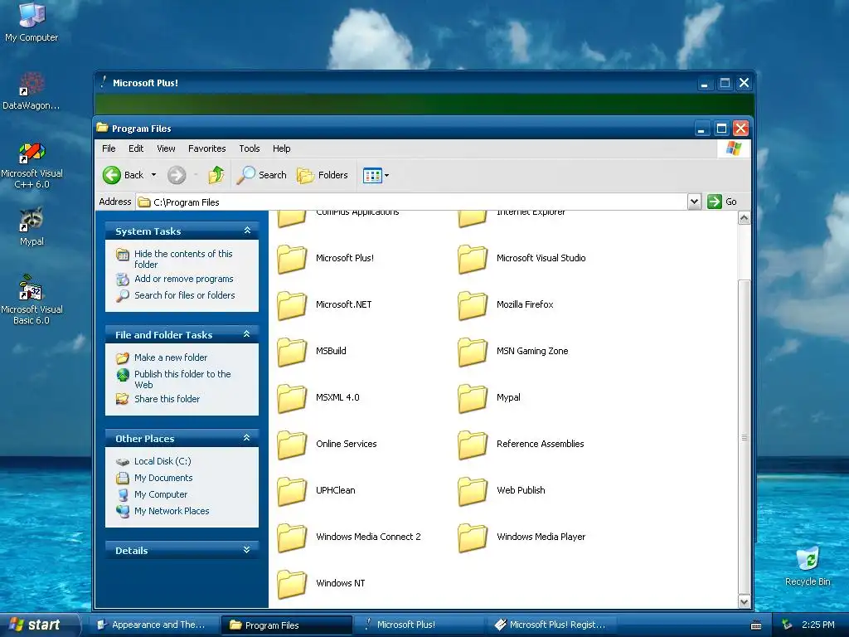Screen dimensions: 849x637
Task: Select the Reference Assemblies folder
Action: pyautogui.click(x=521, y=445)
